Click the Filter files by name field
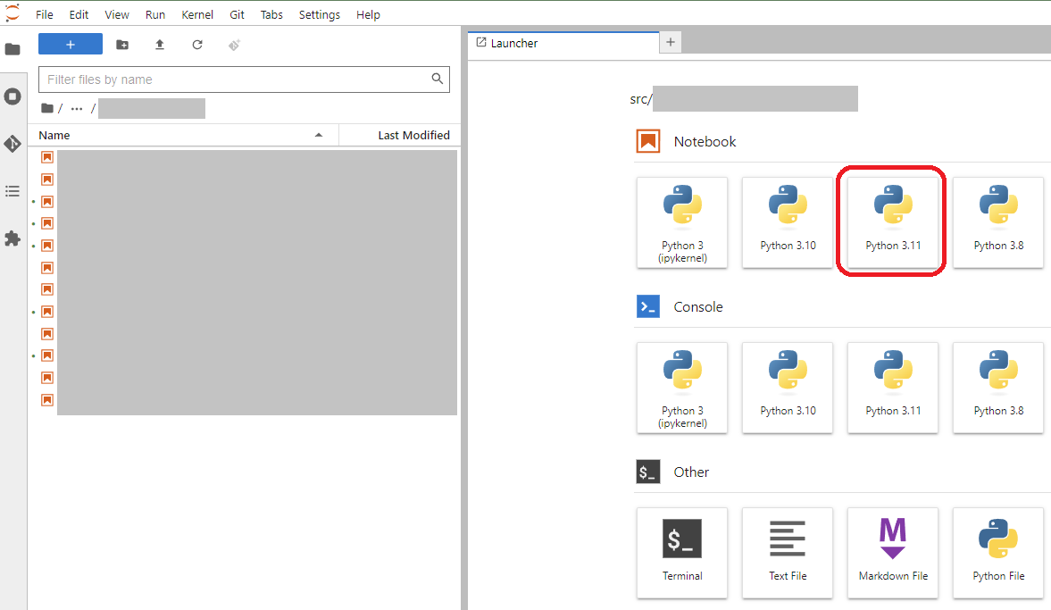 (244, 79)
